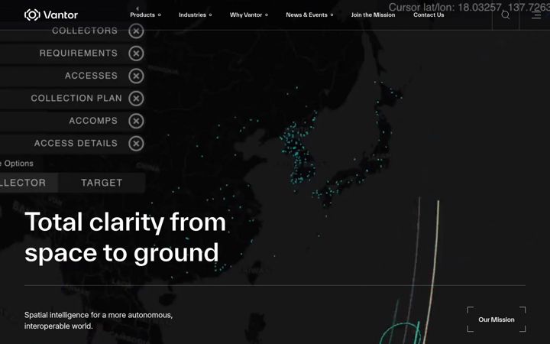Image resolution: width=550 pixels, height=344 pixels.
Task: Close the ACCOMPS panel X icon
Action: click(136, 121)
